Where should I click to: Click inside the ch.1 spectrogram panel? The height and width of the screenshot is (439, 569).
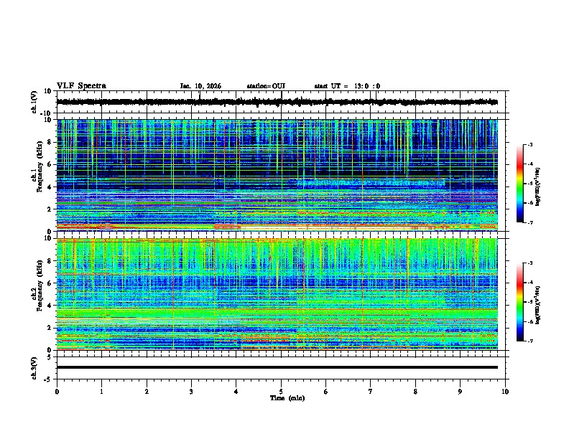point(277,175)
